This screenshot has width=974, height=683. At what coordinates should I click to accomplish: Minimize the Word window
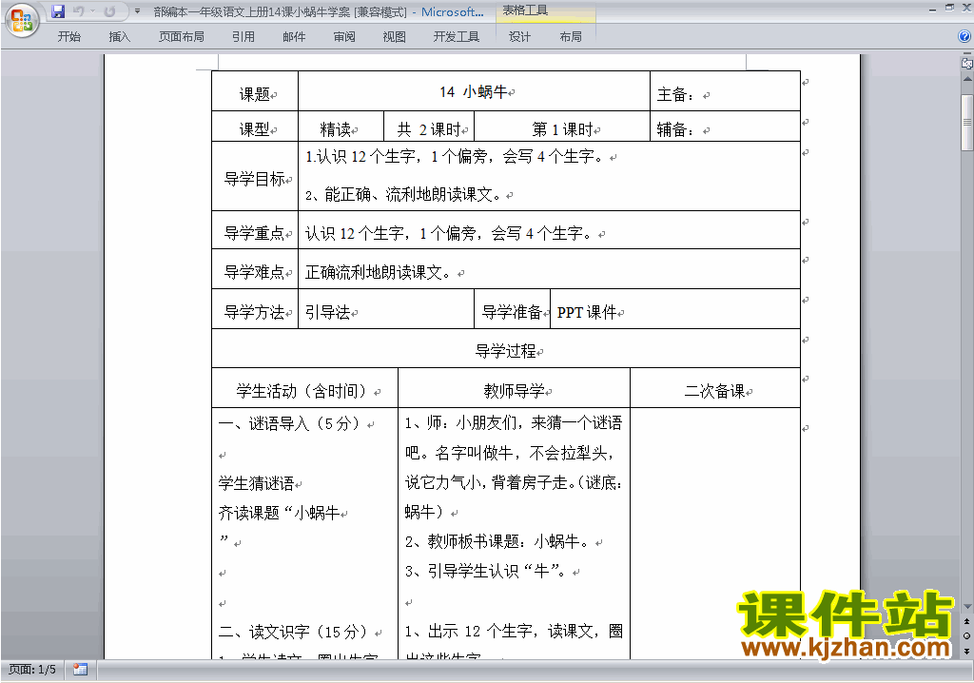point(932,10)
